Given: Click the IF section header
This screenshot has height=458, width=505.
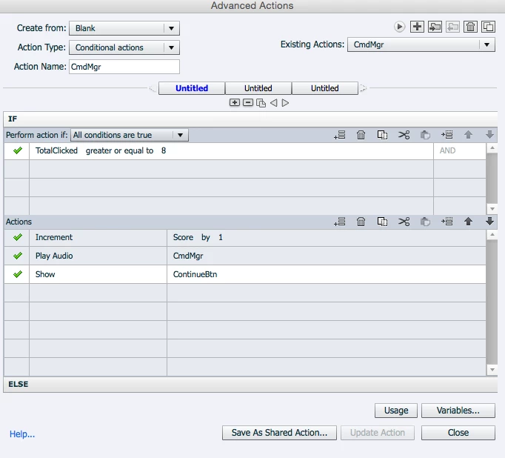Looking at the screenshot, I should pos(250,119).
